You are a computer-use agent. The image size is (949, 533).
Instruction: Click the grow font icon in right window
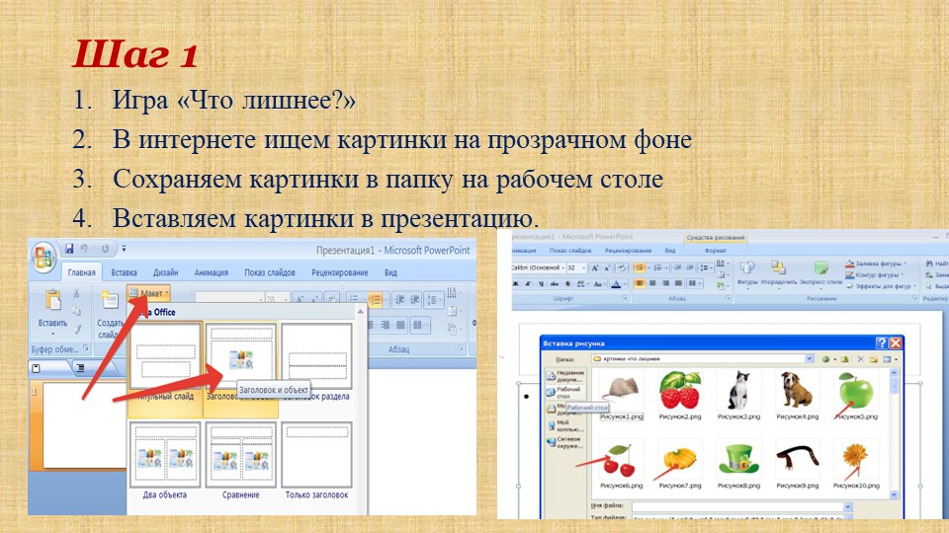pos(595,267)
